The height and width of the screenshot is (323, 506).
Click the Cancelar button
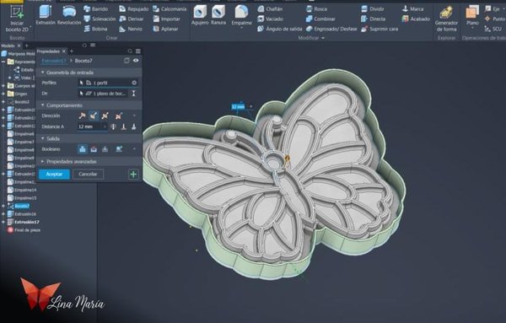click(x=88, y=175)
